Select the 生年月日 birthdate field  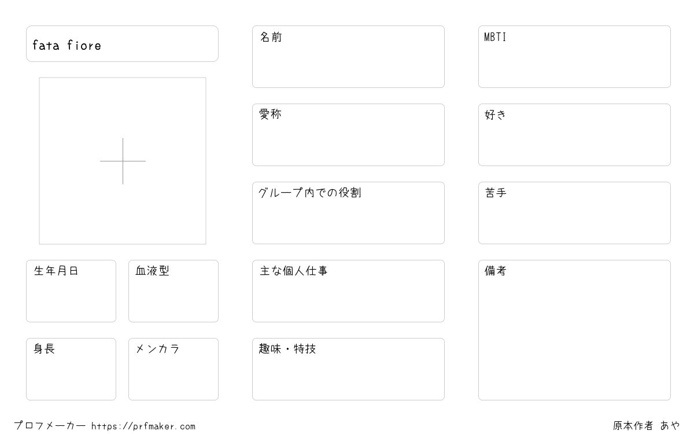click(71, 291)
